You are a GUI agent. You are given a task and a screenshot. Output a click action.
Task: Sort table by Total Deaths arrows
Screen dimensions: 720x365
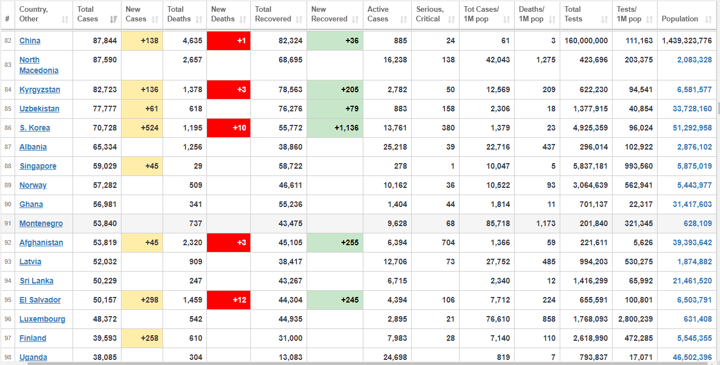(x=199, y=20)
